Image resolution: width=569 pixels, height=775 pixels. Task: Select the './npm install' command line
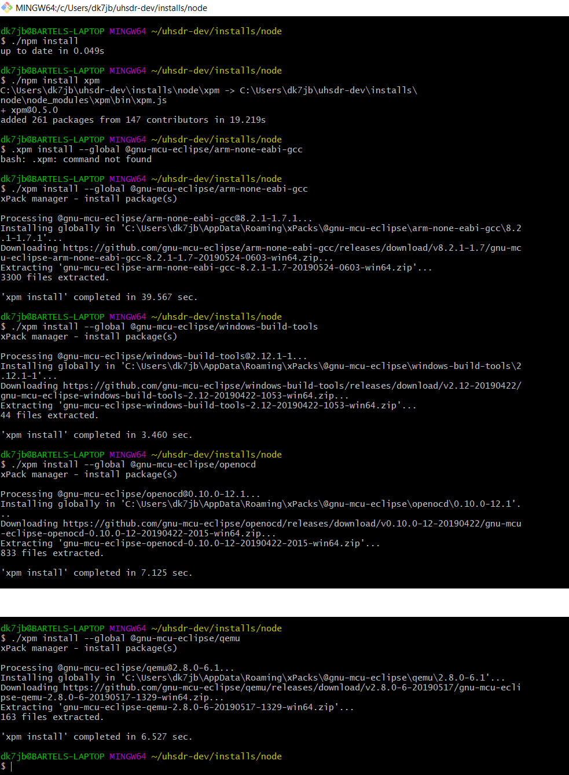click(39, 41)
